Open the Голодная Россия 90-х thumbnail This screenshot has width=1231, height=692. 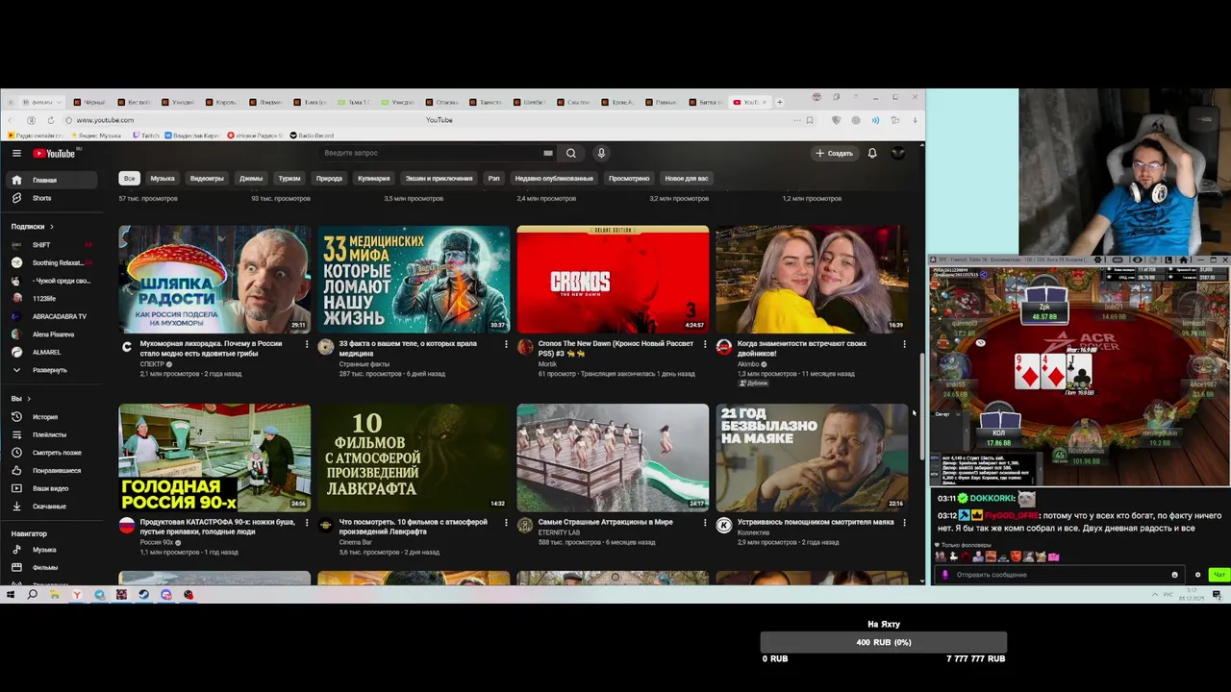(x=214, y=457)
